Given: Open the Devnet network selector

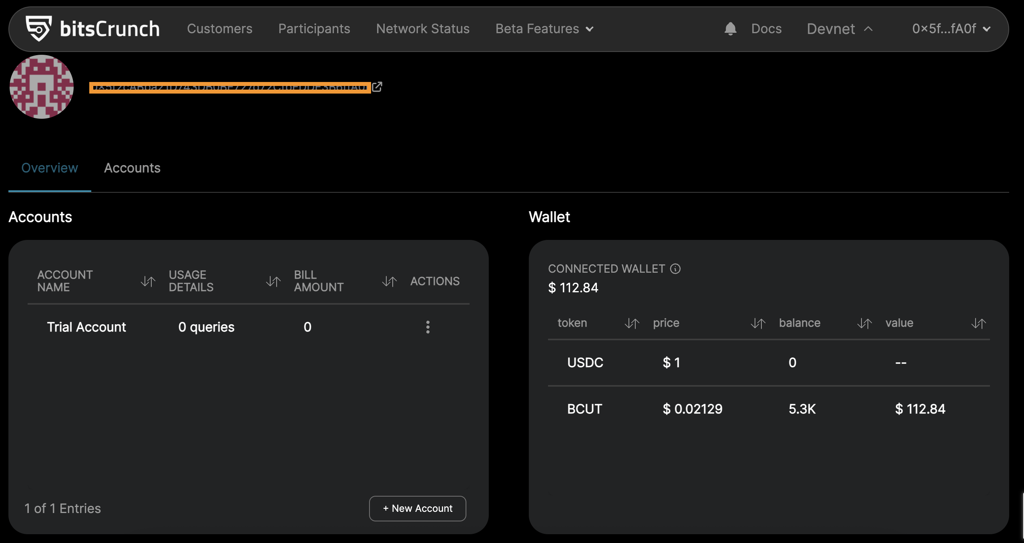Looking at the screenshot, I should [x=839, y=29].
